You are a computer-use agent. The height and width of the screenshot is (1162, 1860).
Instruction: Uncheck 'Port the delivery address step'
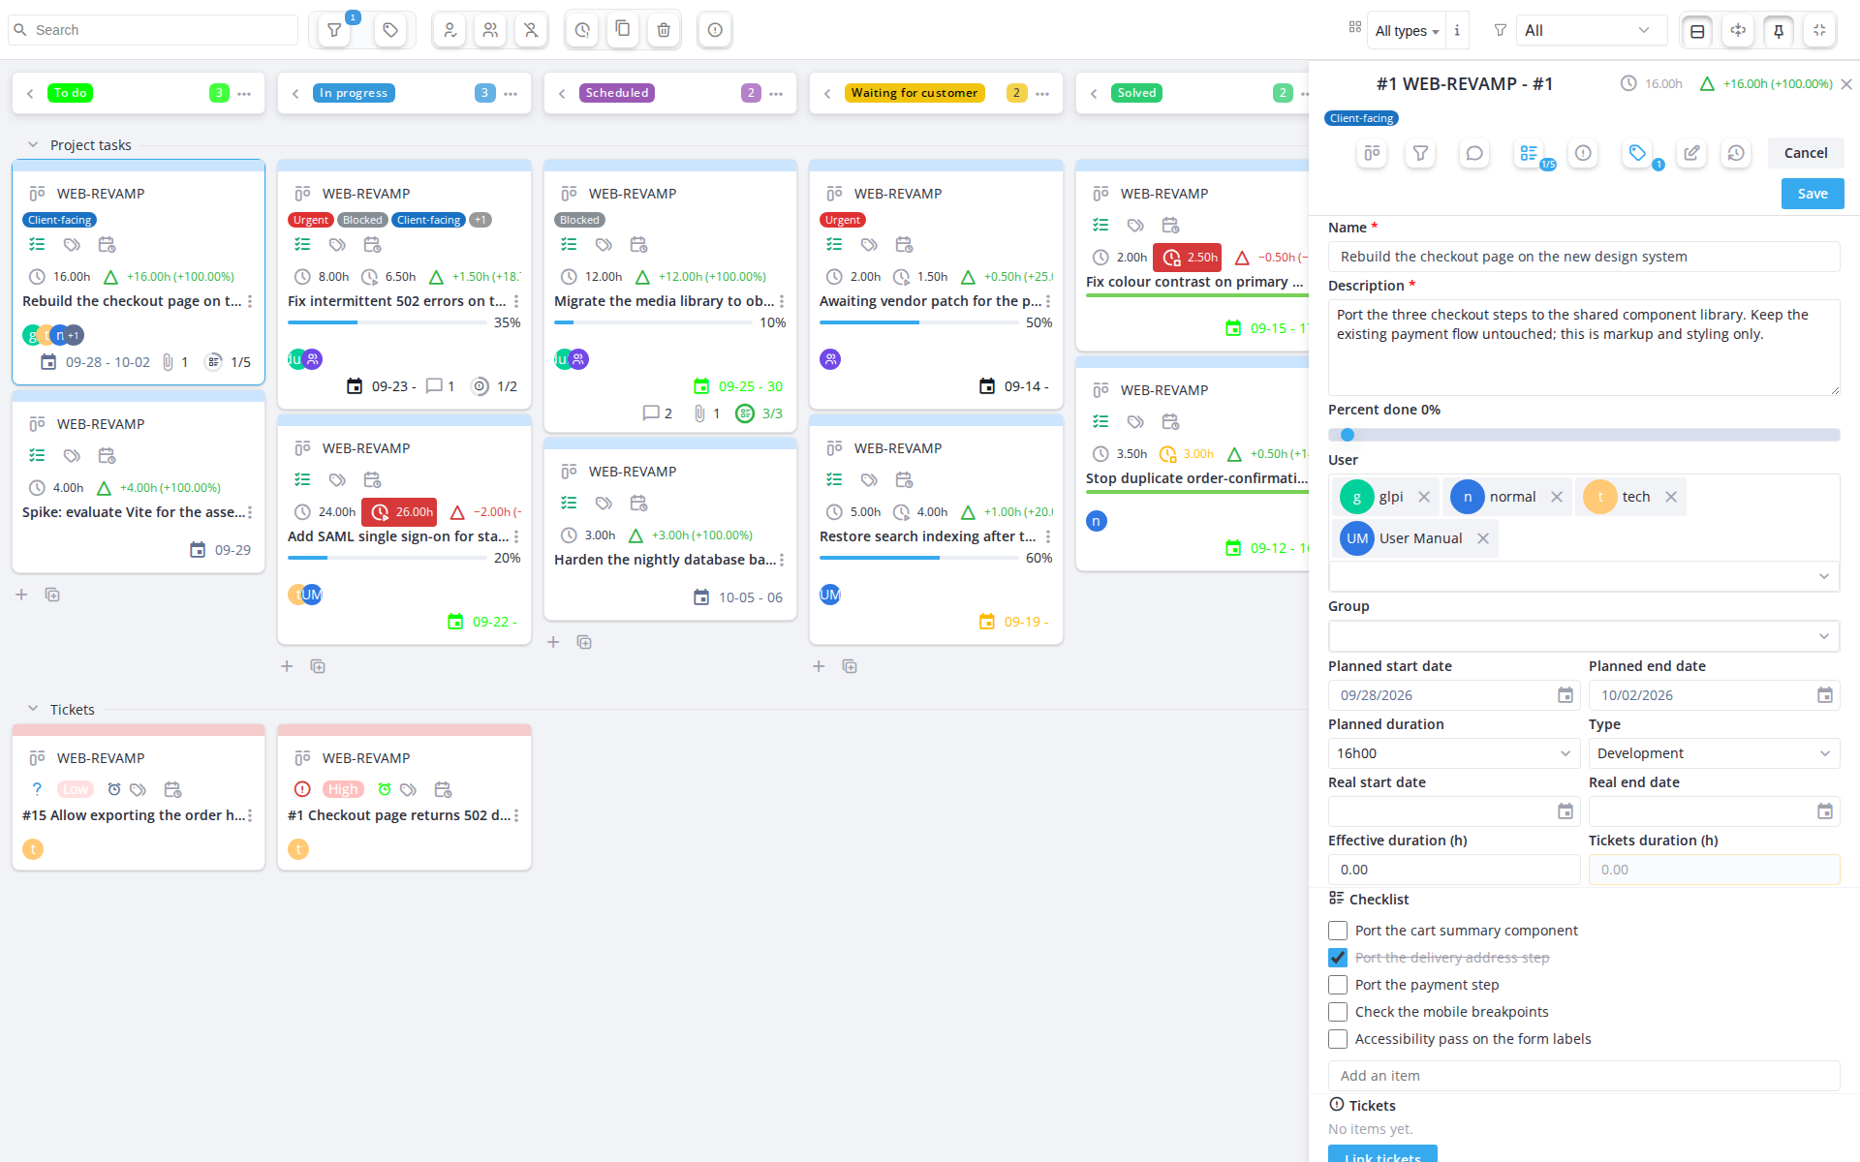1338,958
